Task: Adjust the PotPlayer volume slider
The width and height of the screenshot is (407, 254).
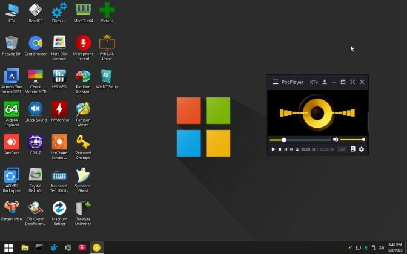Action: [x=352, y=140]
